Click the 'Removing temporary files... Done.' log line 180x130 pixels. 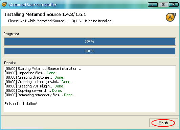[x=39, y=95]
